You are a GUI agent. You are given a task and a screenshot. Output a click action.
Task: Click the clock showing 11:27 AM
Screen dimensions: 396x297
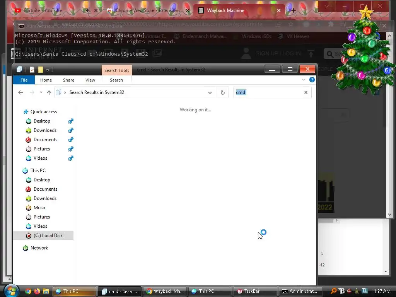point(381,291)
